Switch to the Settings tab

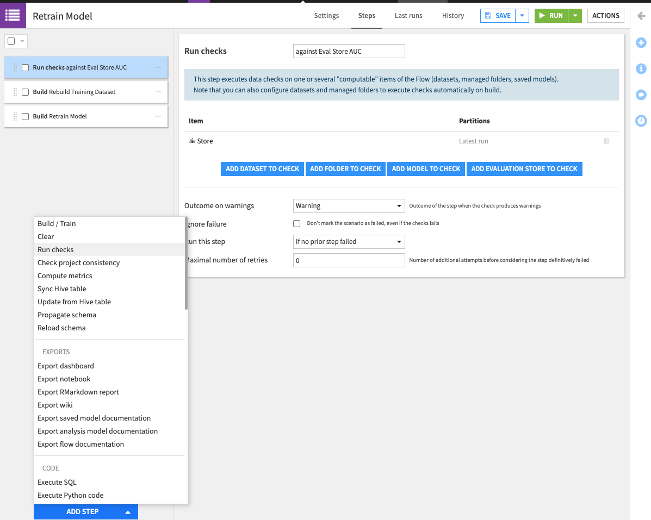coord(326,16)
